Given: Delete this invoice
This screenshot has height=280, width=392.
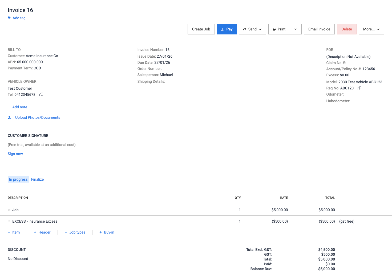Looking at the screenshot, I should click(x=346, y=29).
